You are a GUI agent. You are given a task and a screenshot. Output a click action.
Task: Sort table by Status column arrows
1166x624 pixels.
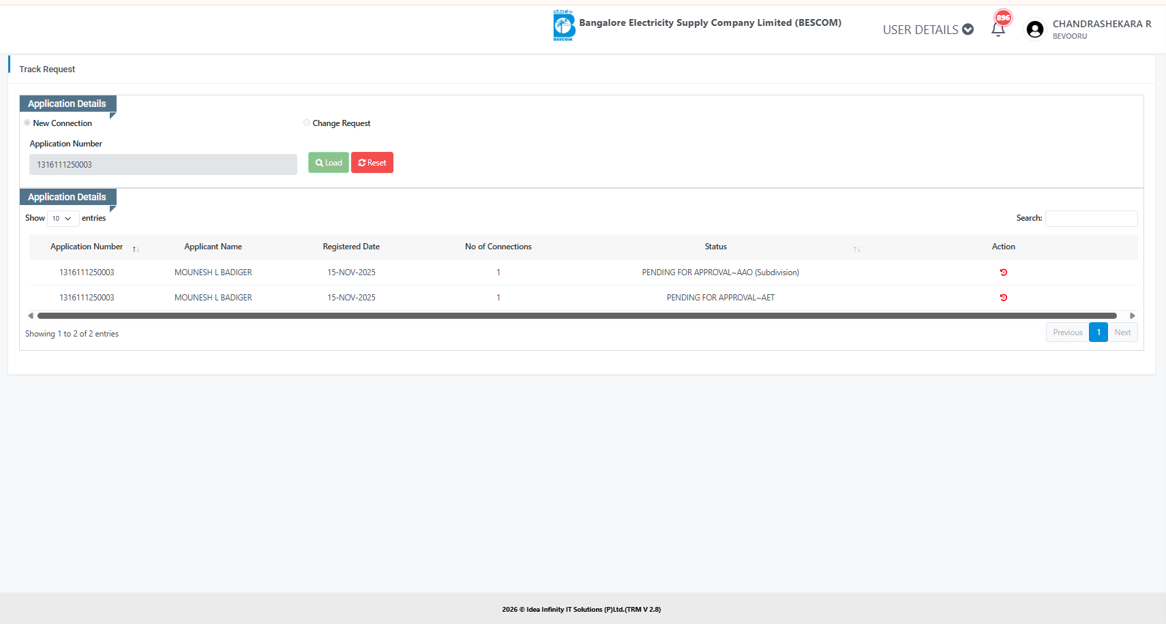point(856,249)
